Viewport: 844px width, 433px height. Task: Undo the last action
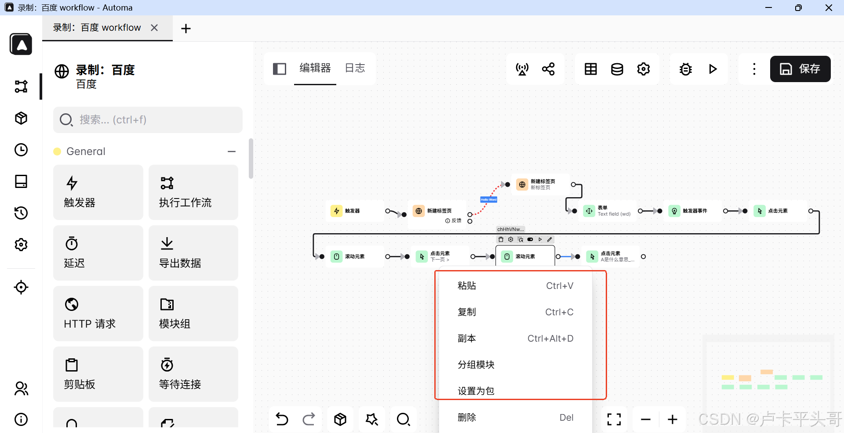282,419
